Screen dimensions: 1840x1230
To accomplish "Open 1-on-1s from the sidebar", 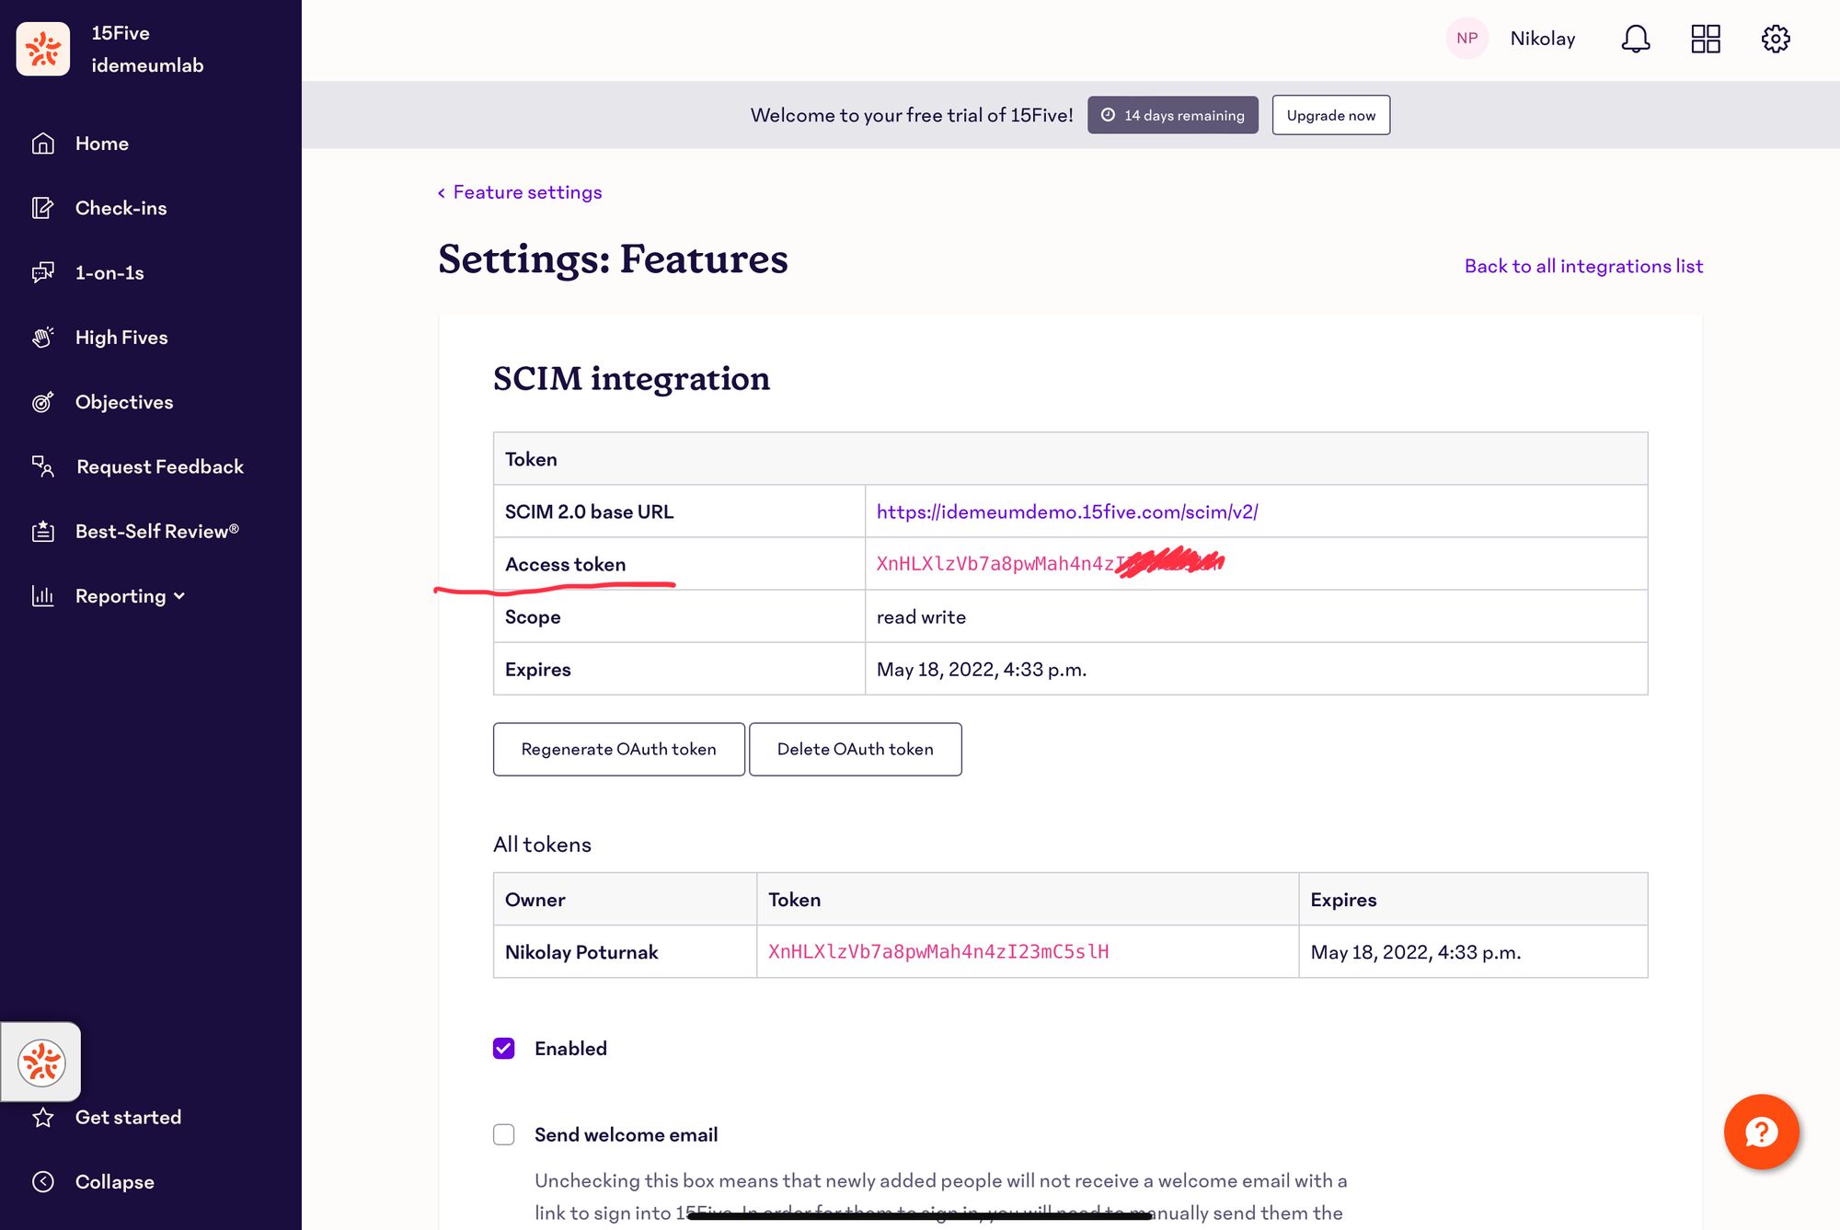I will (109, 273).
